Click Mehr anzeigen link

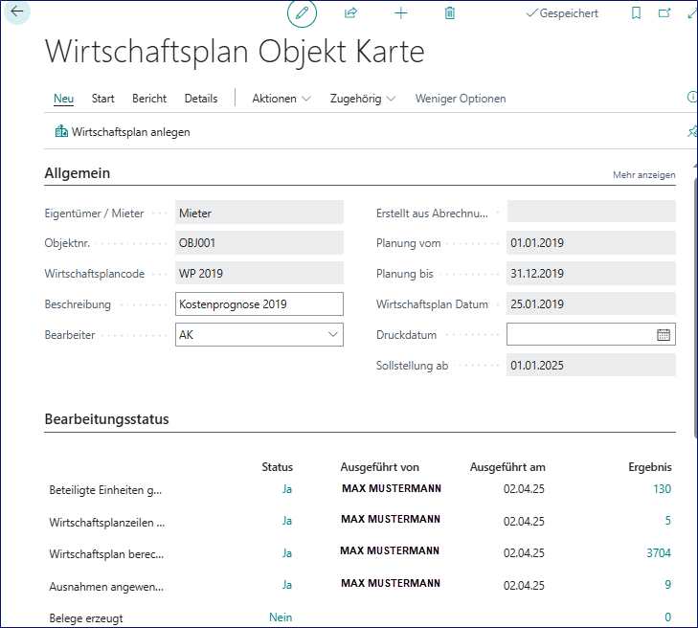tap(643, 175)
